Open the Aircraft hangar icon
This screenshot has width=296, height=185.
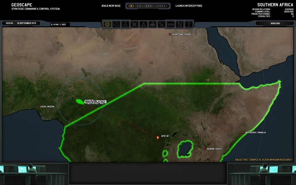coord(180,24)
